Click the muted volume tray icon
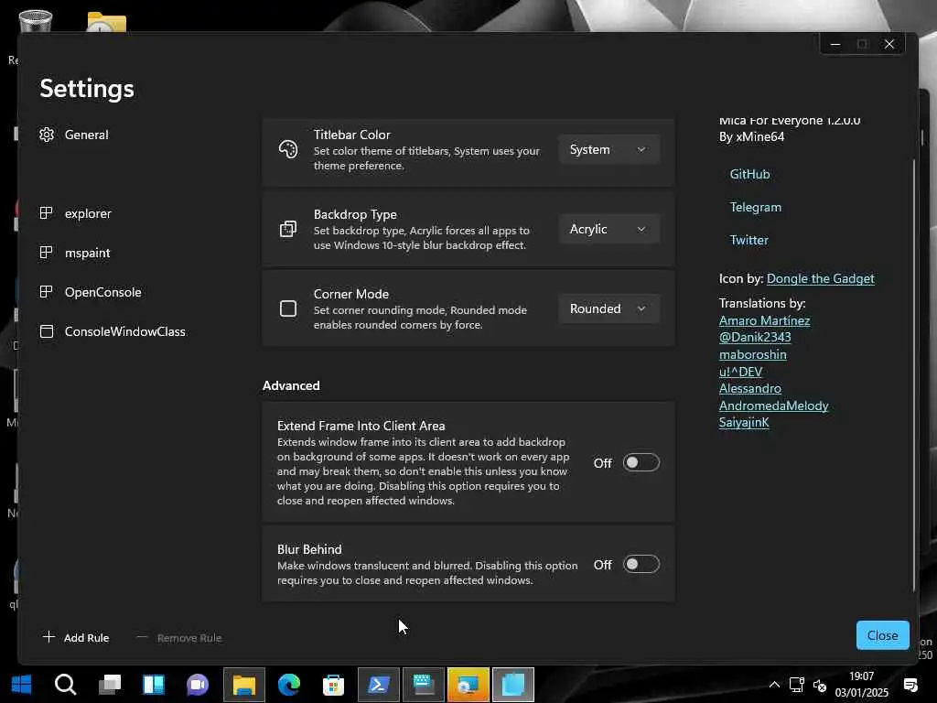The height and width of the screenshot is (703, 937). pyautogui.click(x=819, y=685)
